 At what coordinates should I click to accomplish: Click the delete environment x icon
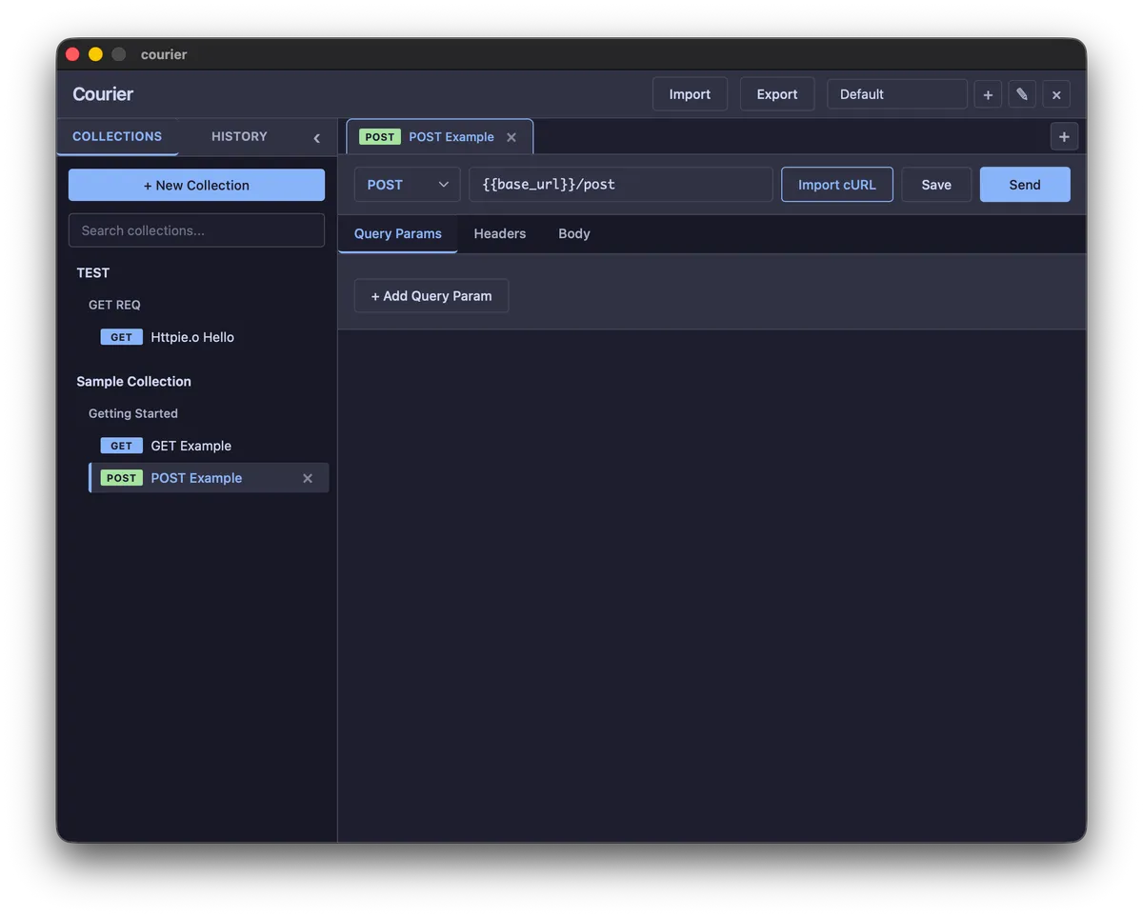pos(1056,94)
